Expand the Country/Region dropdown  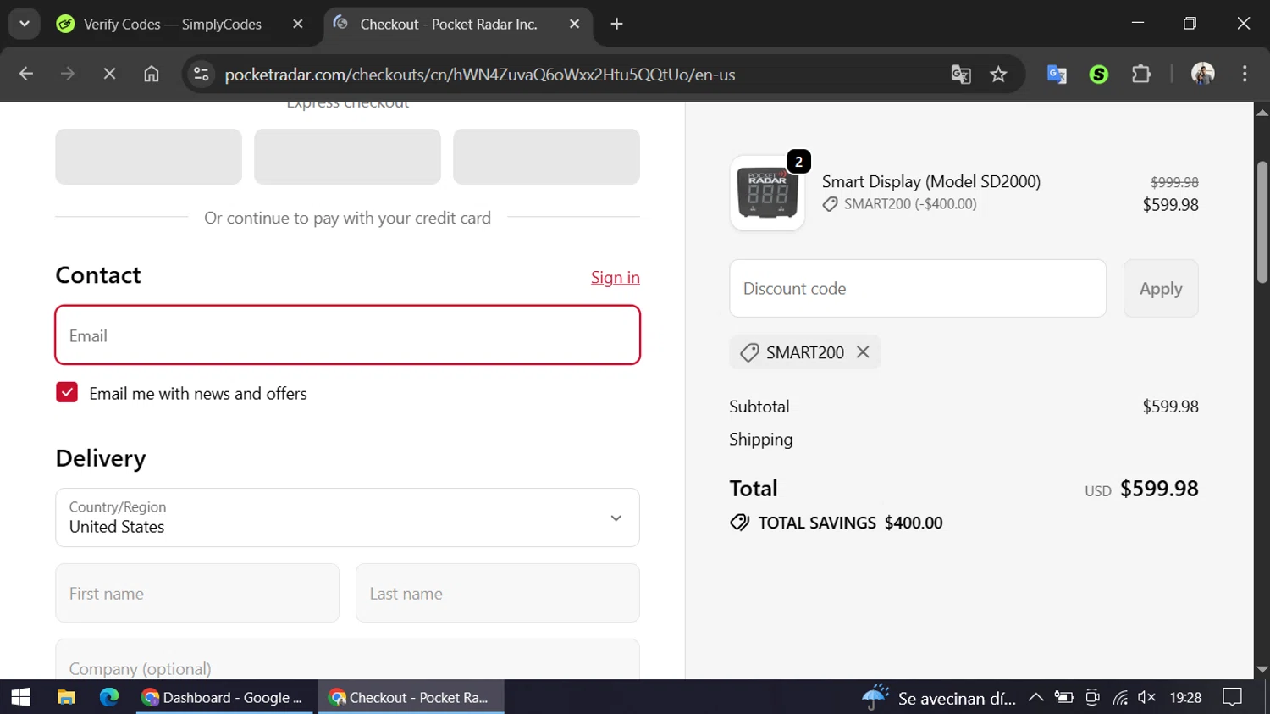347,518
